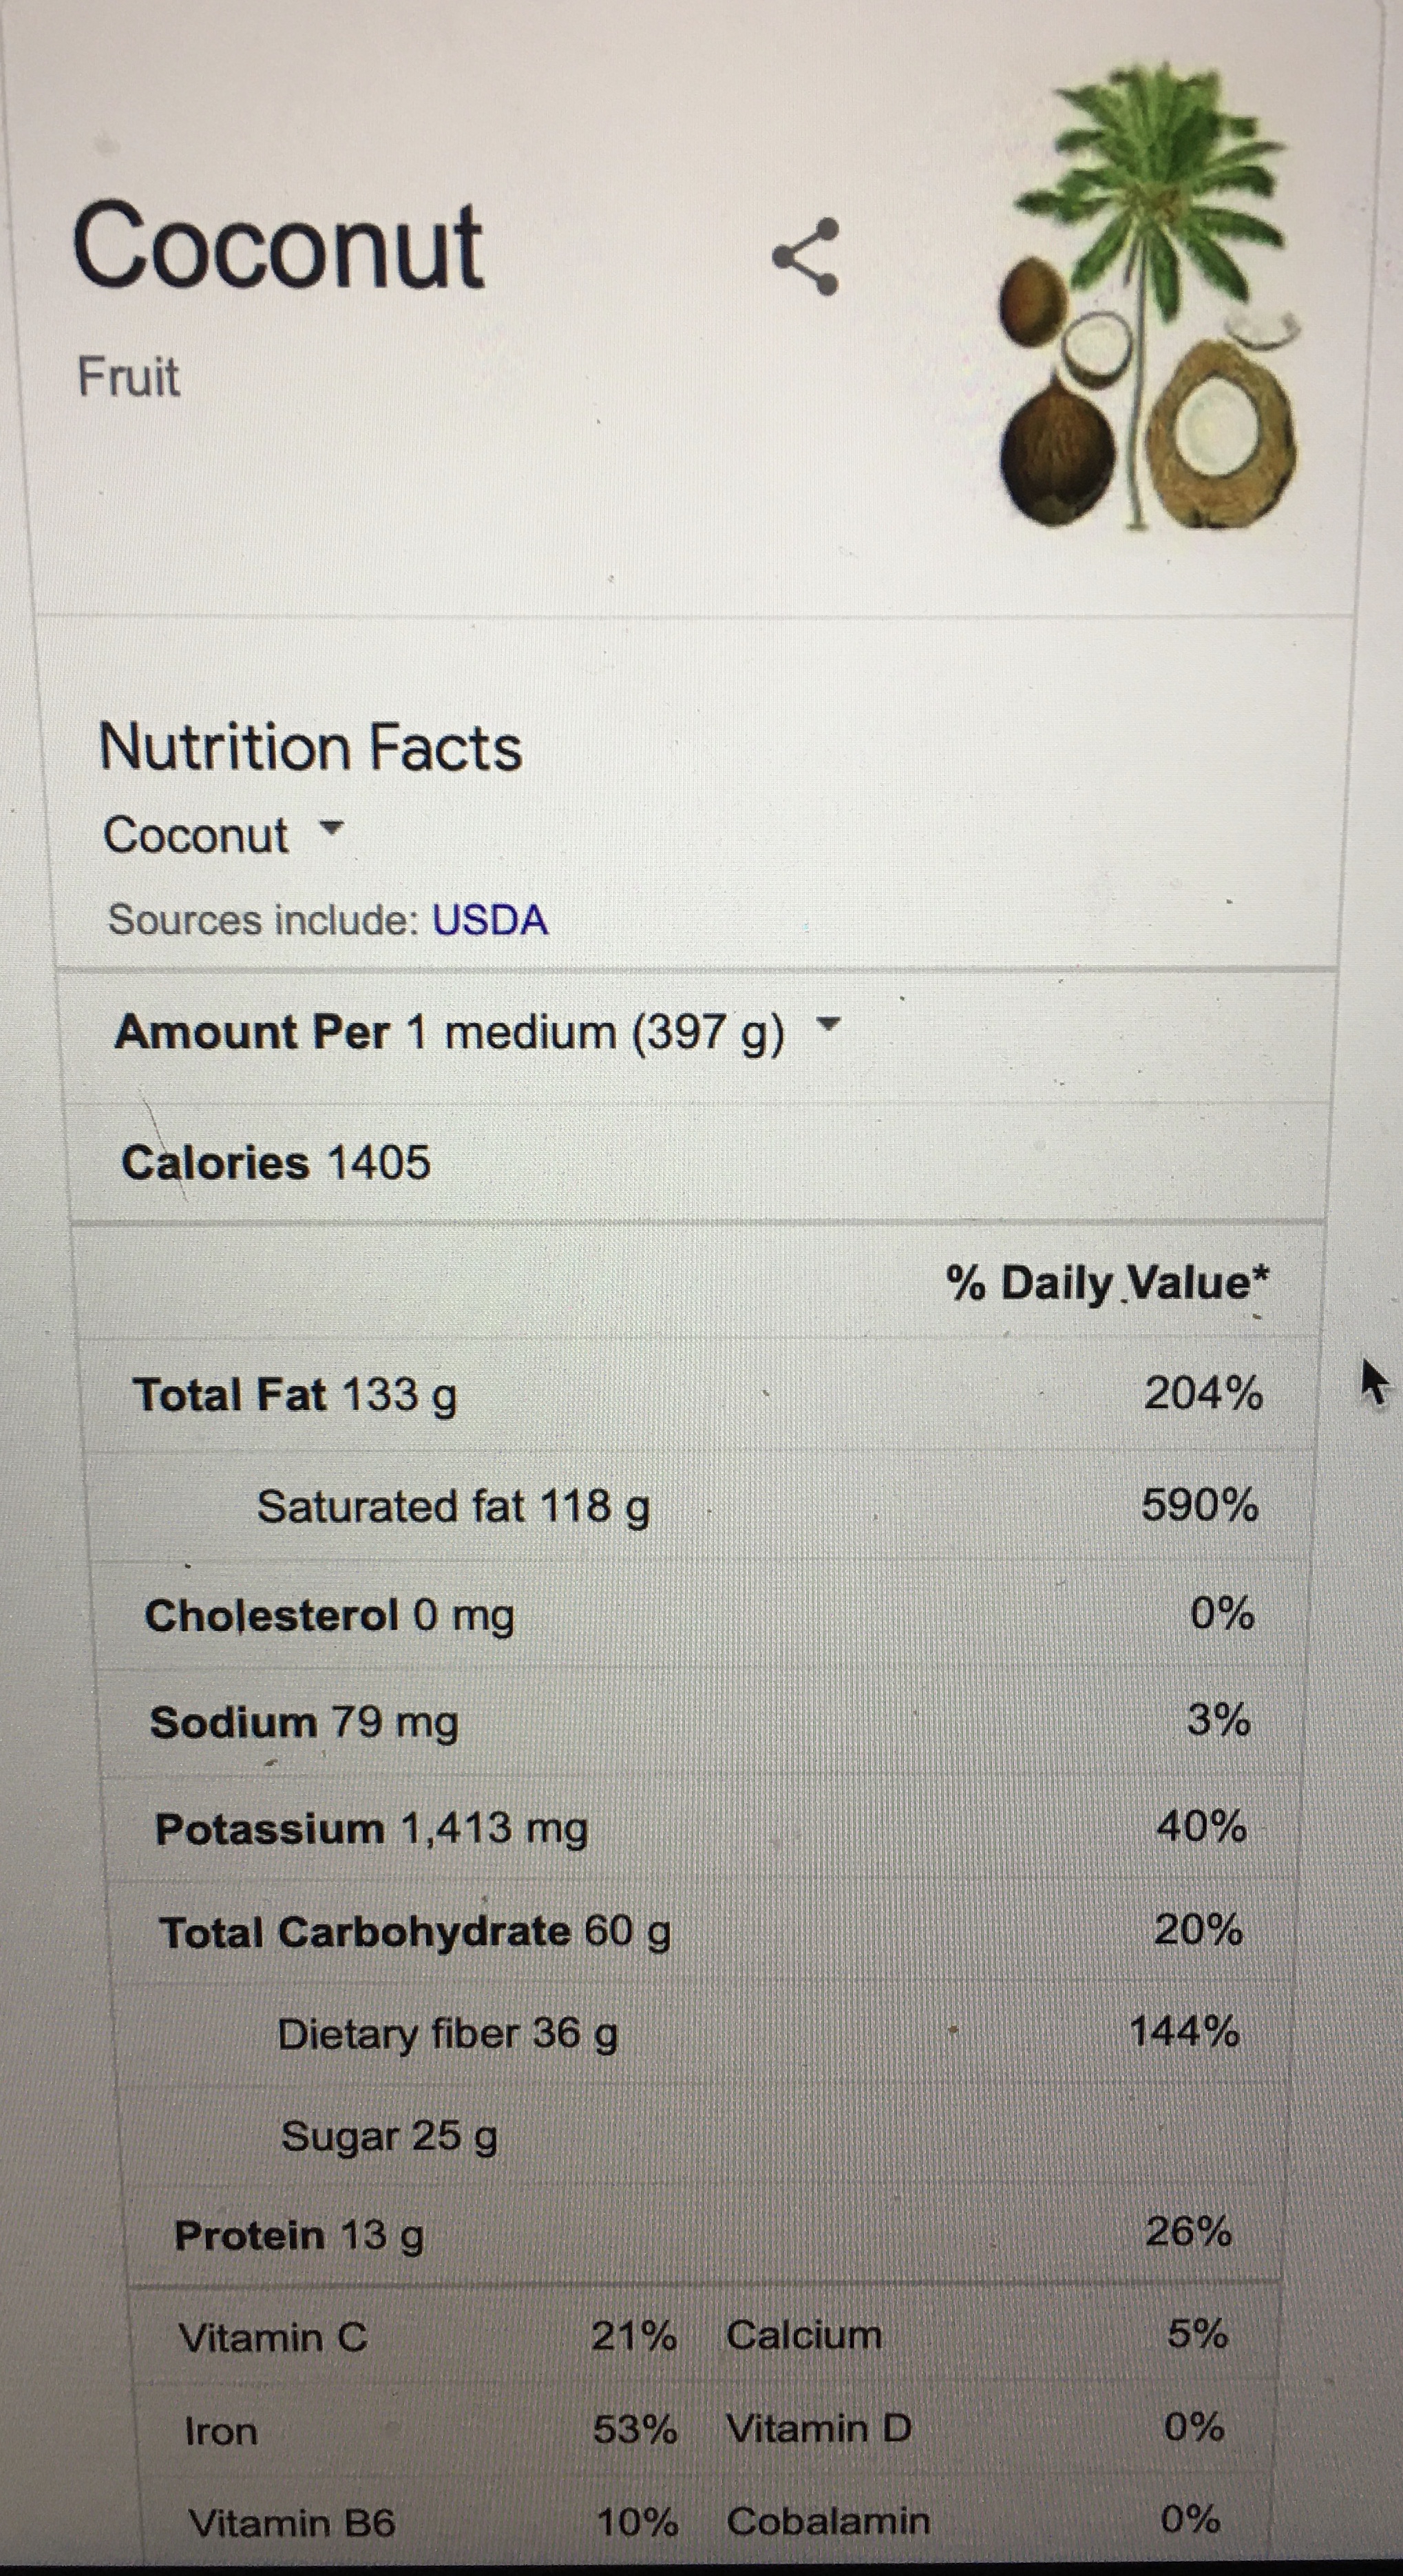
Task: Click the share icon beside Coconut
Action: tap(805, 257)
